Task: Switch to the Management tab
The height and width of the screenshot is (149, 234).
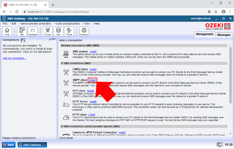Action: tap(204, 34)
